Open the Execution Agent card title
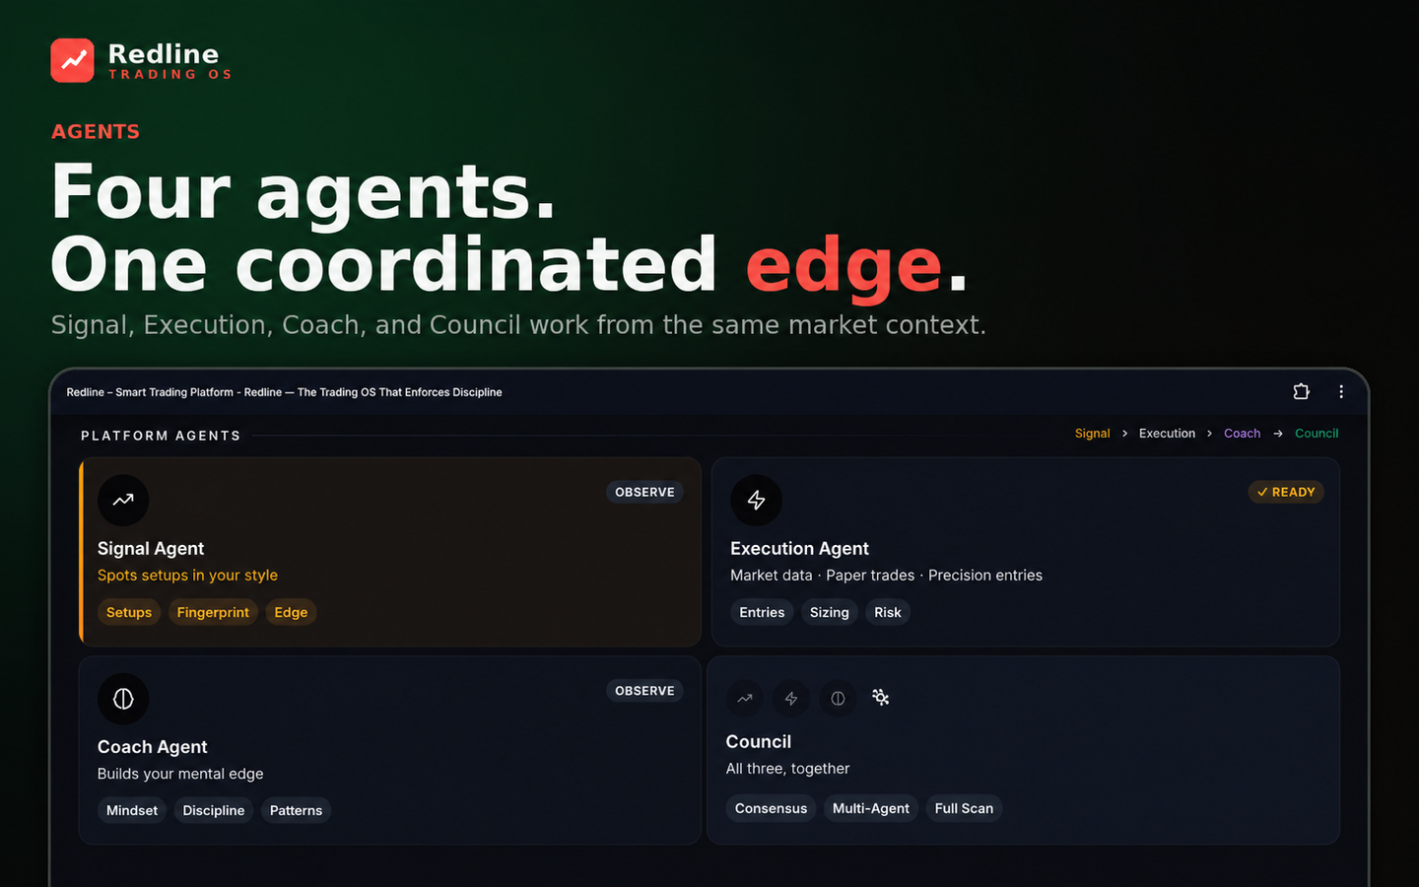This screenshot has height=887, width=1419. pyautogui.click(x=799, y=549)
